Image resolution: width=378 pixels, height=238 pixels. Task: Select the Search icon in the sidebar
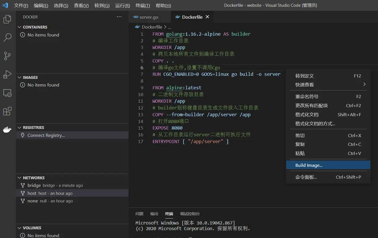point(7,37)
